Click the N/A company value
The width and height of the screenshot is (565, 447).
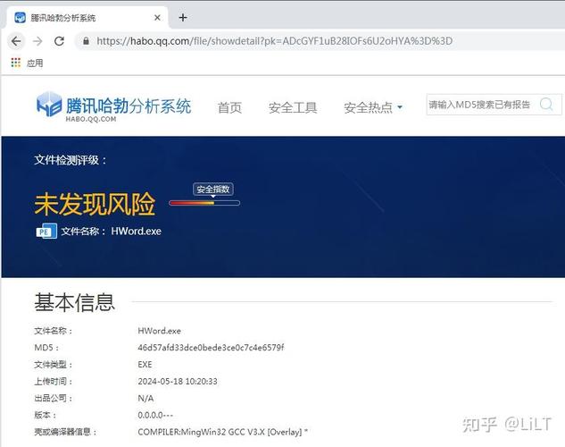[145, 398]
